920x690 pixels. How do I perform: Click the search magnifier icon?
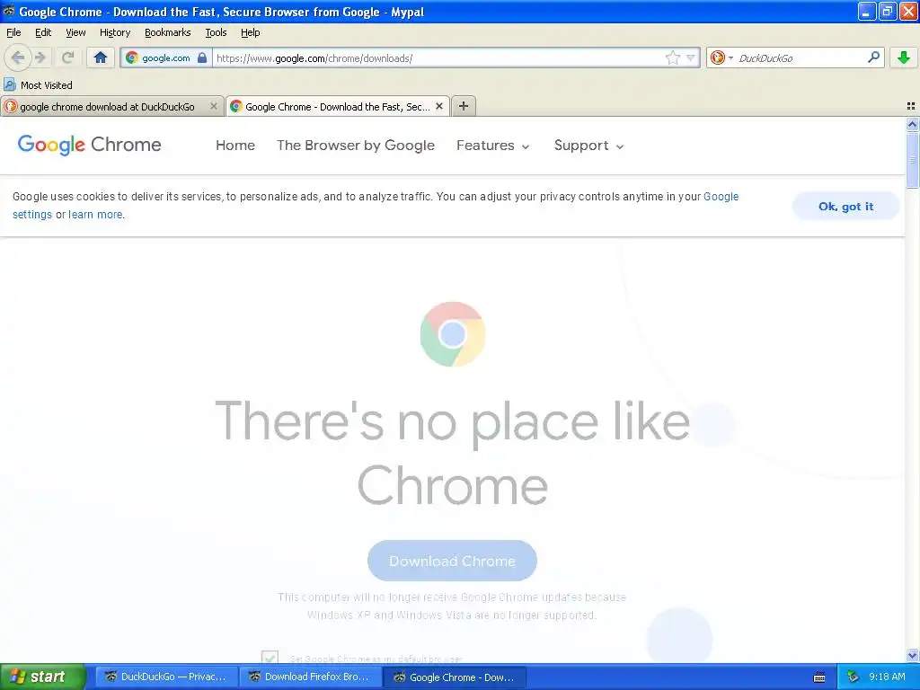click(873, 57)
